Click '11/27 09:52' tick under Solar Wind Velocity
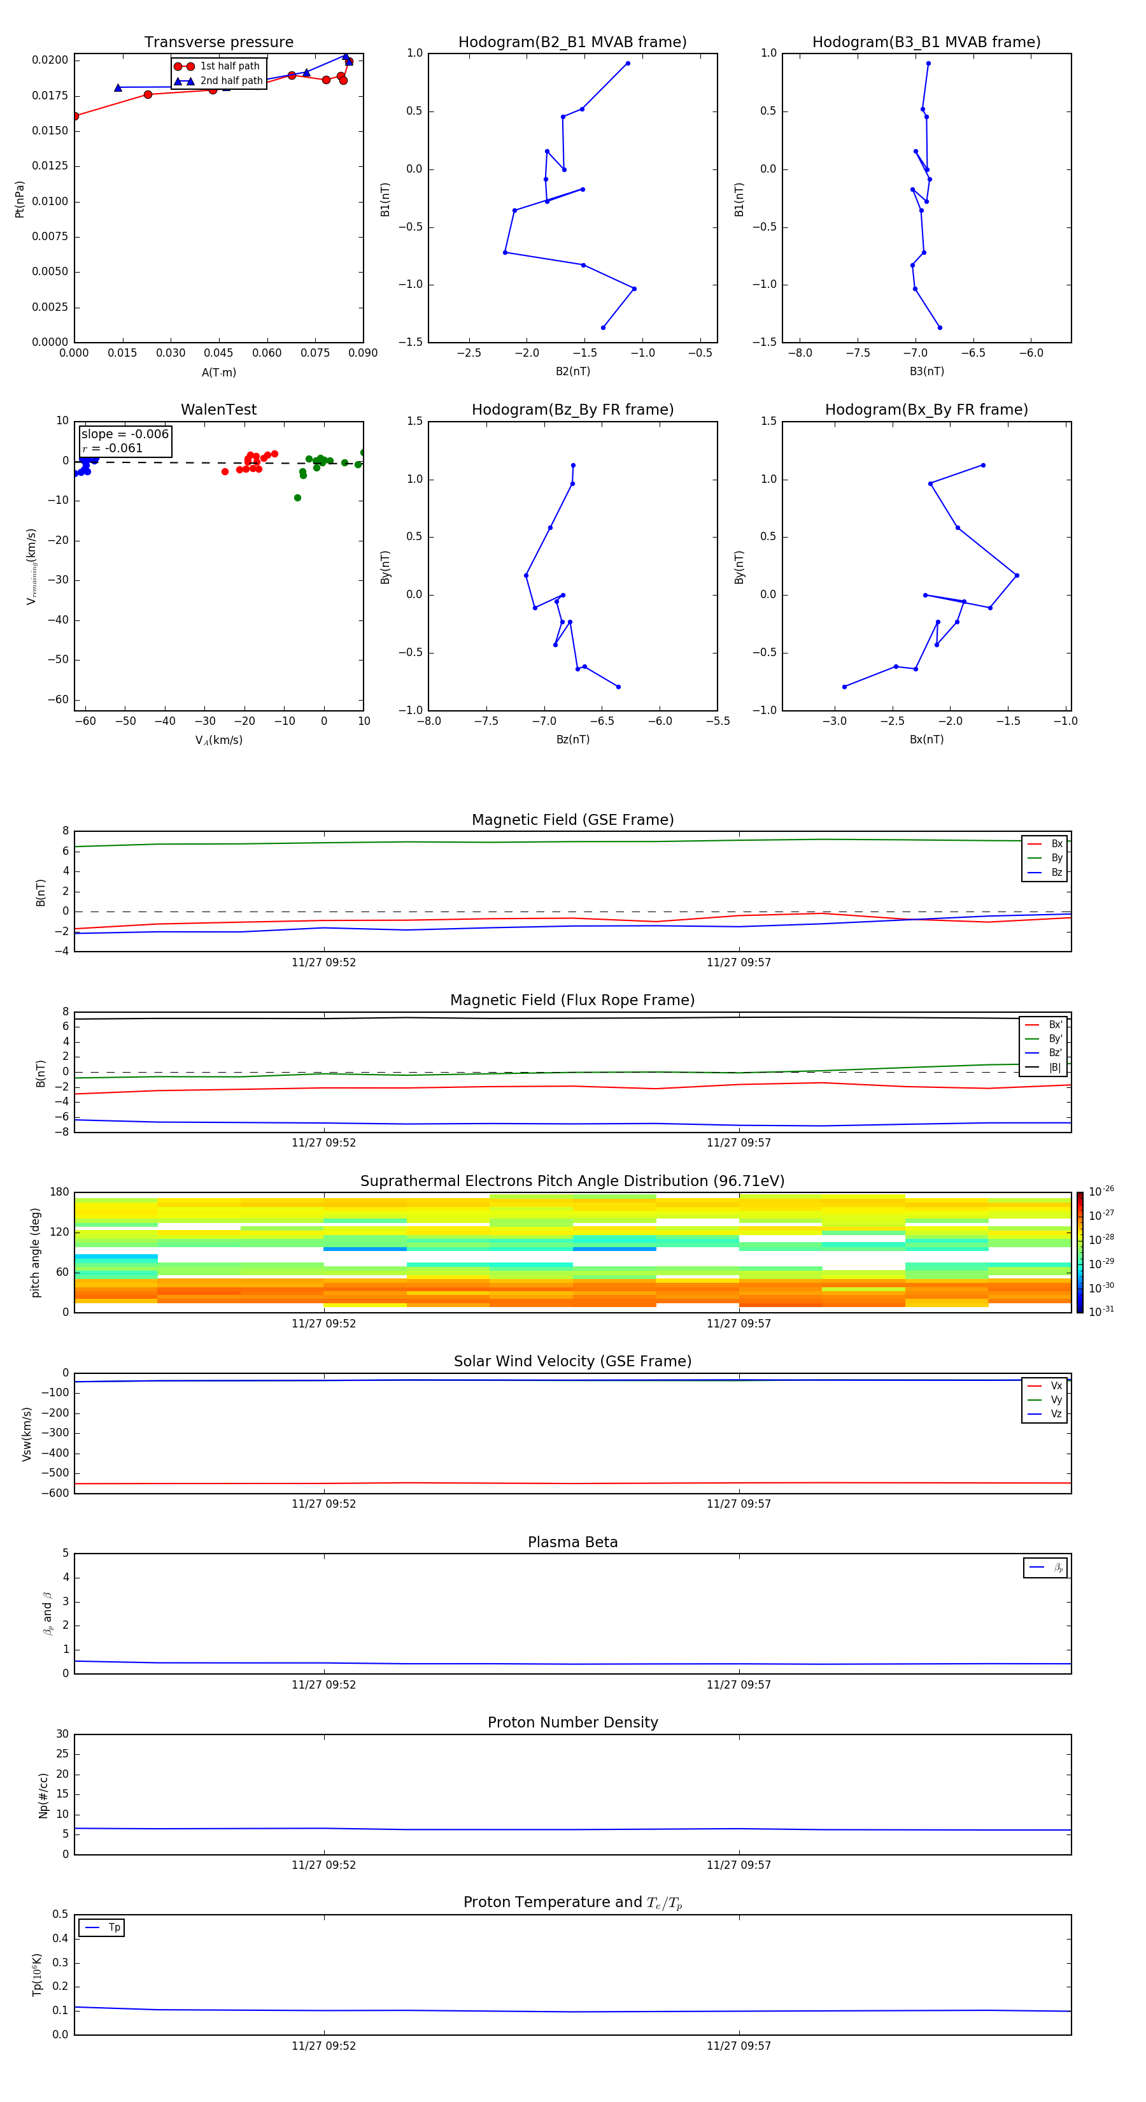The width and height of the screenshot is (1146, 2102). (x=324, y=1504)
